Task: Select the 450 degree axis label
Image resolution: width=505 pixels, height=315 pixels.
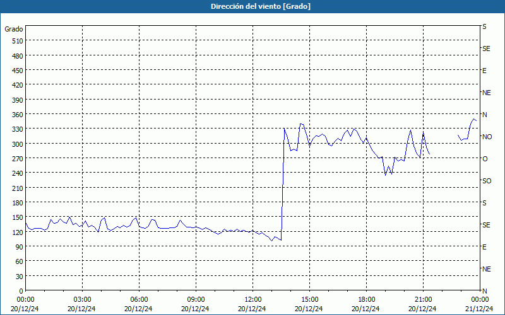Action: [x=18, y=71]
